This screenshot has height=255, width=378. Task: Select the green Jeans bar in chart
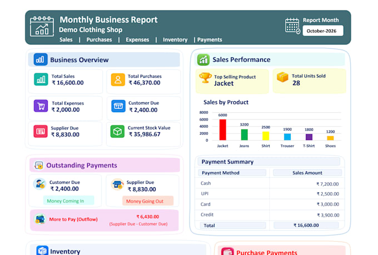click(x=244, y=135)
